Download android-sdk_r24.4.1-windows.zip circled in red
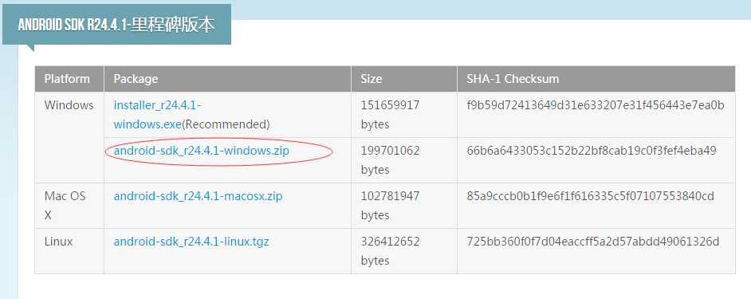The height and width of the screenshot is (299, 751). (202, 151)
